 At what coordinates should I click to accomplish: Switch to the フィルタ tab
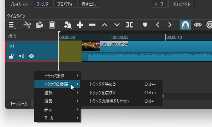tap(42, 4)
